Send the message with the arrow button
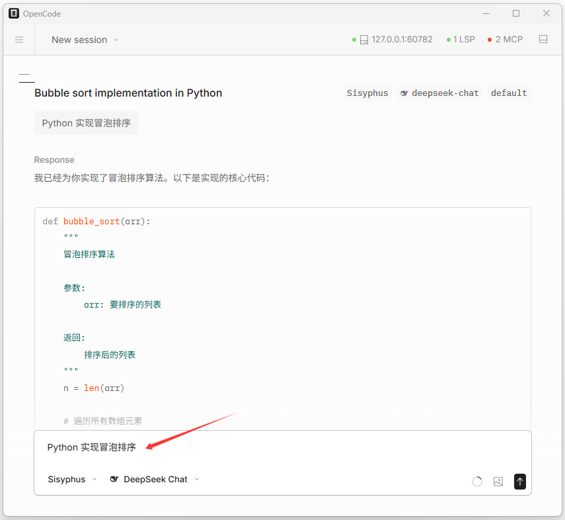 (x=520, y=482)
